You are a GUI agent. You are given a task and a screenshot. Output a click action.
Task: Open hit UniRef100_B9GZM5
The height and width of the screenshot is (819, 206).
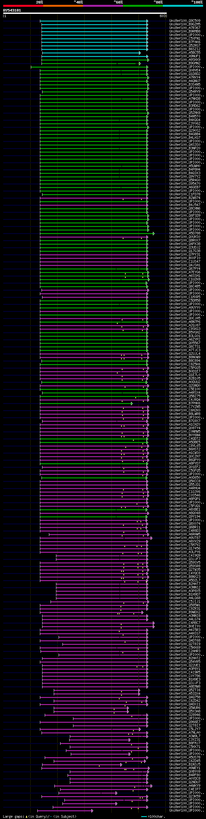(185, 24)
